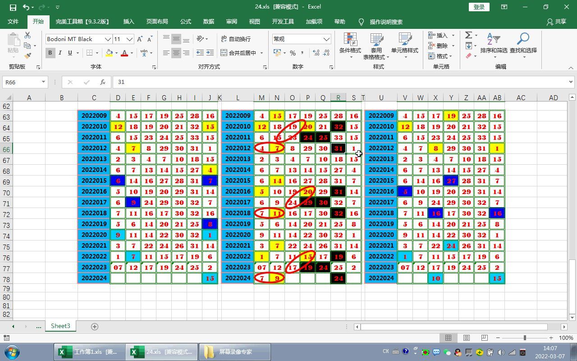Undo the last action
Image resolution: width=577 pixels, height=361 pixels.
coord(26,7)
